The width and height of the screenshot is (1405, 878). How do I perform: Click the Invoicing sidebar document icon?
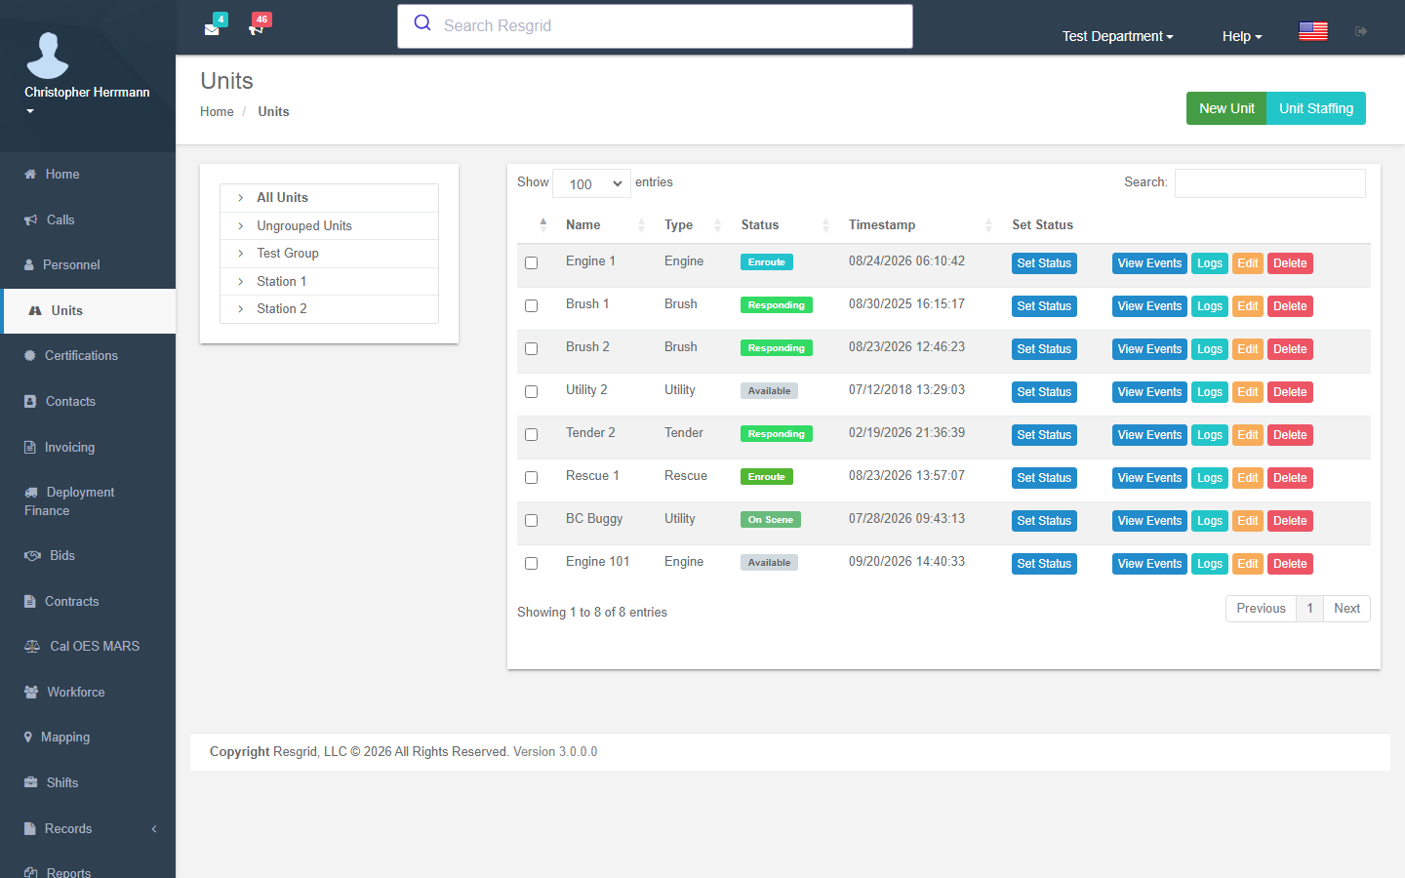pos(30,447)
